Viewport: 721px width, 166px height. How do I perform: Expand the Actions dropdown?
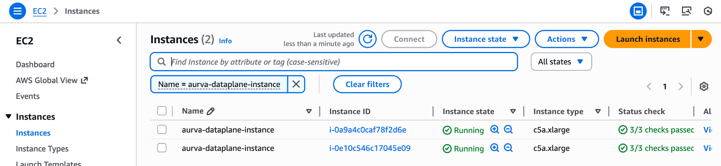pyautogui.click(x=566, y=39)
